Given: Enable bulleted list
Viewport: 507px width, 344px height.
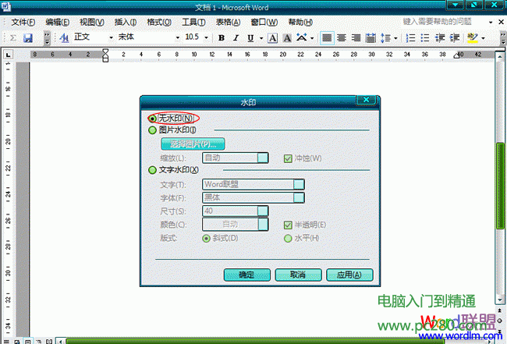Looking at the screenshot, I should click(425, 37).
